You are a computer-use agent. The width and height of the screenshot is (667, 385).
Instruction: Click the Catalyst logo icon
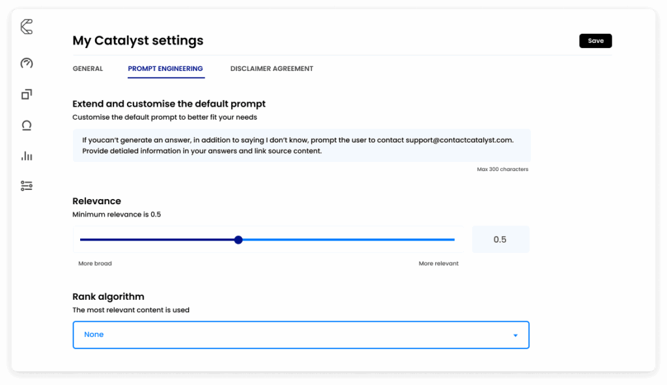tap(27, 27)
